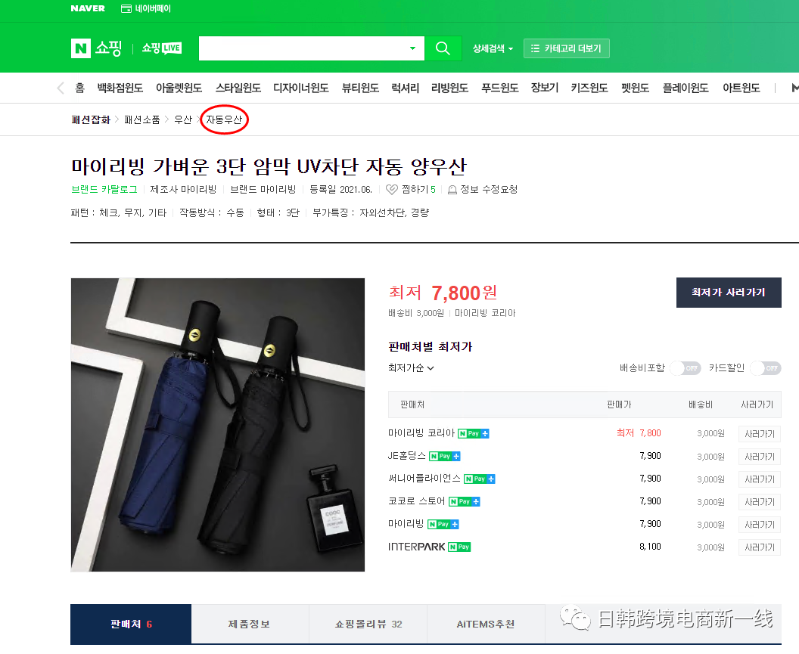799x654 pixels.
Task: Click the 자동우산 breadcrumb circled in red
Action: [x=223, y=119]
